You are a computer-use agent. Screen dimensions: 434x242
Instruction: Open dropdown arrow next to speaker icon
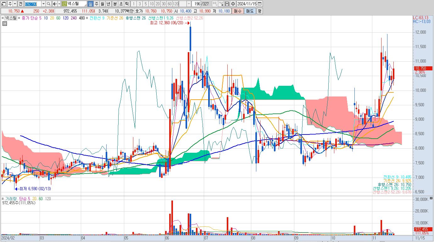(x=59, y=4)
